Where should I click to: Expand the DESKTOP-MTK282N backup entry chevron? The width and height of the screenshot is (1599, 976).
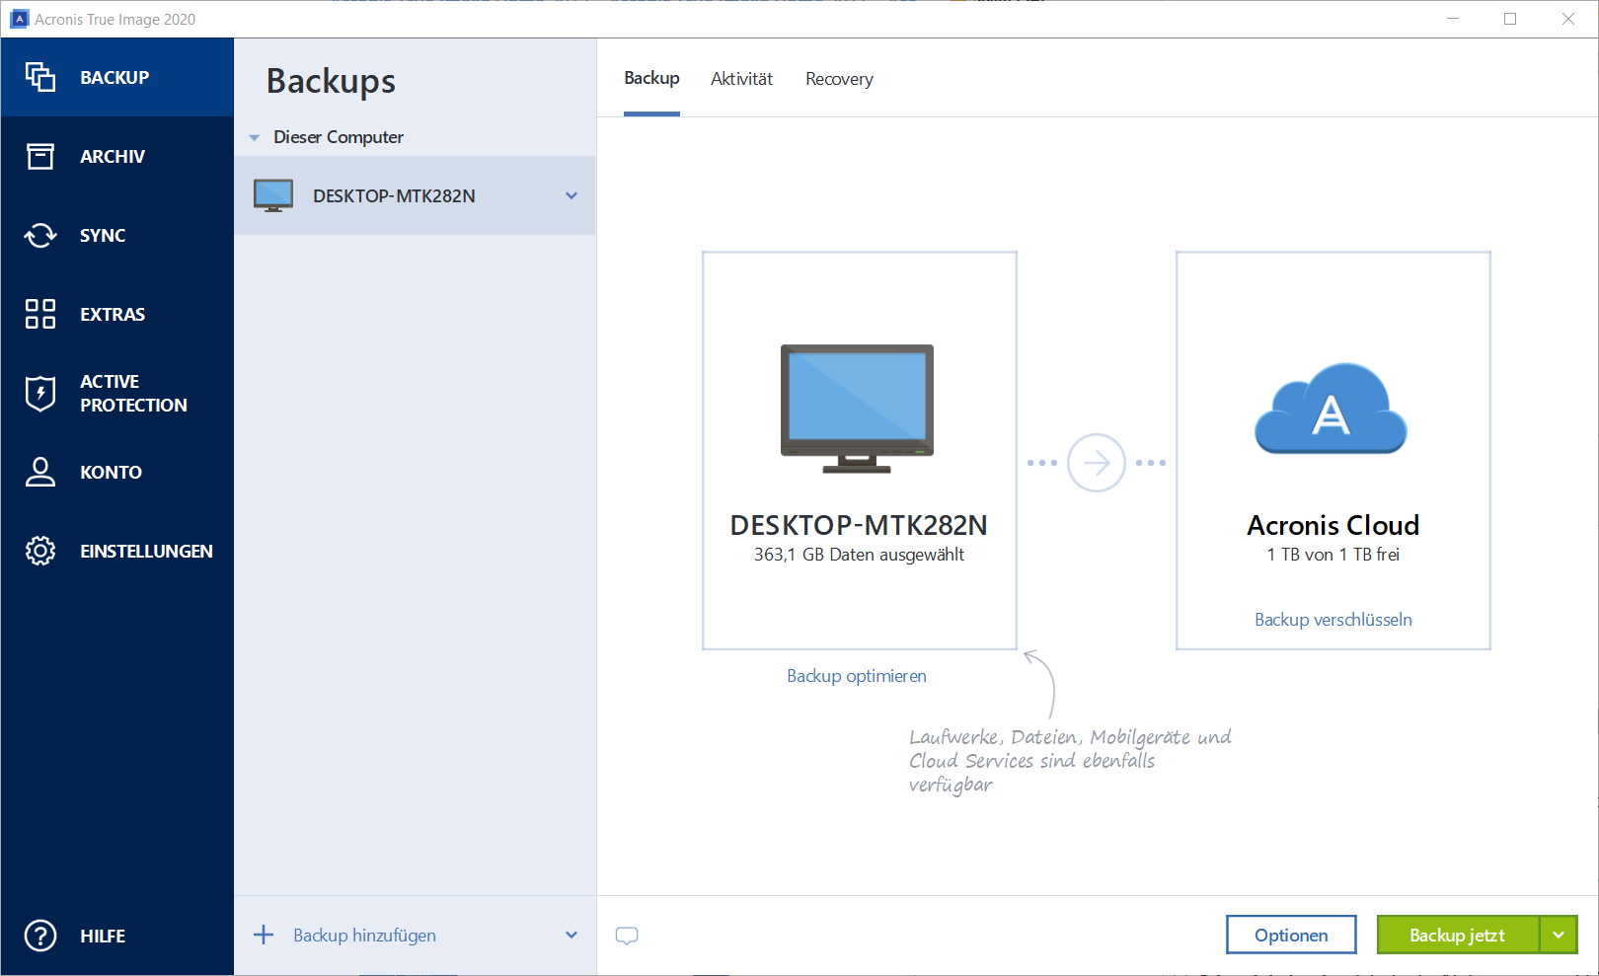tap(571, 195)
